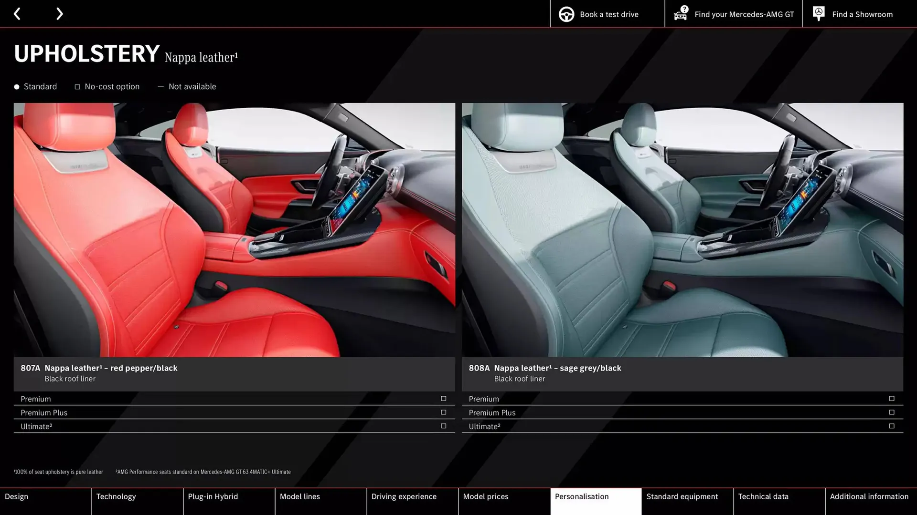Click the UPHOLSTERY heading
917x515 pixels.
(86, 53)
